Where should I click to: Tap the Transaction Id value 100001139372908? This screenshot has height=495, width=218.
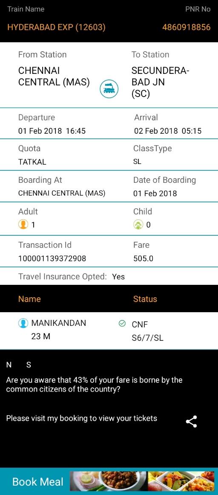coord(52,258)
